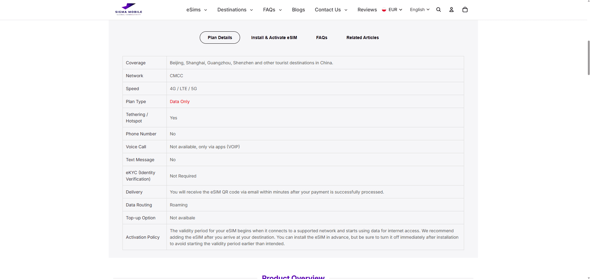
Task: Click the page vertical scrollbar
Action: tap(588, 58)
